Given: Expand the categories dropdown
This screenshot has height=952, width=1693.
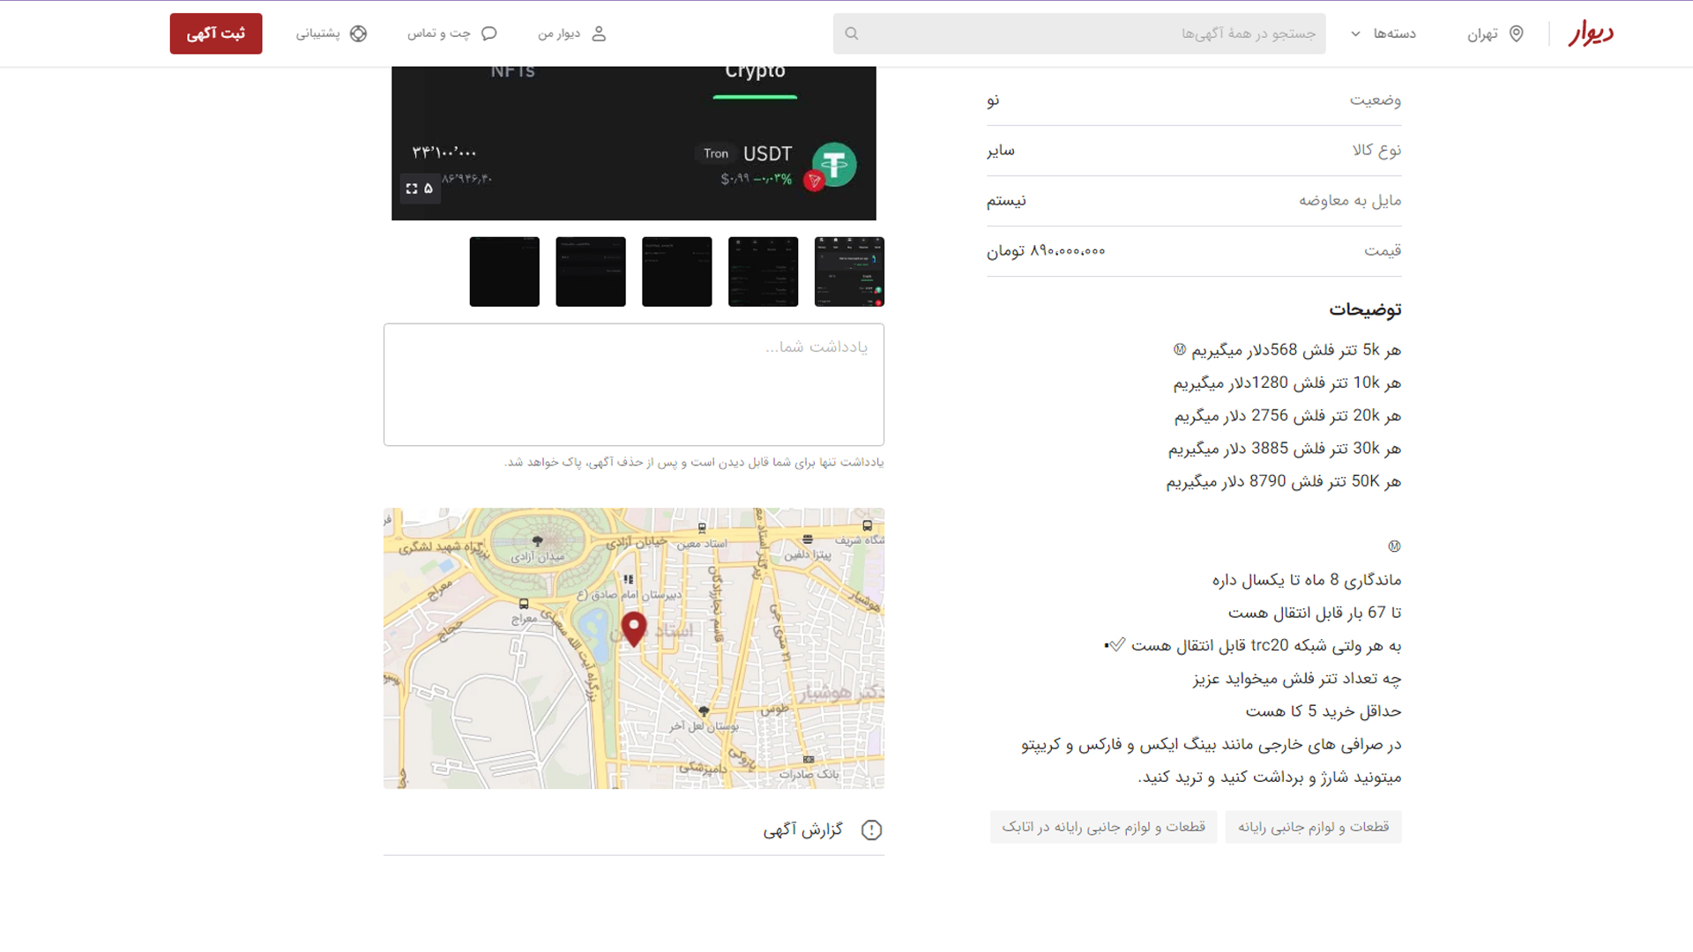Looking at the screenshot, I should pyautogui.click(x=1393, y=33).
